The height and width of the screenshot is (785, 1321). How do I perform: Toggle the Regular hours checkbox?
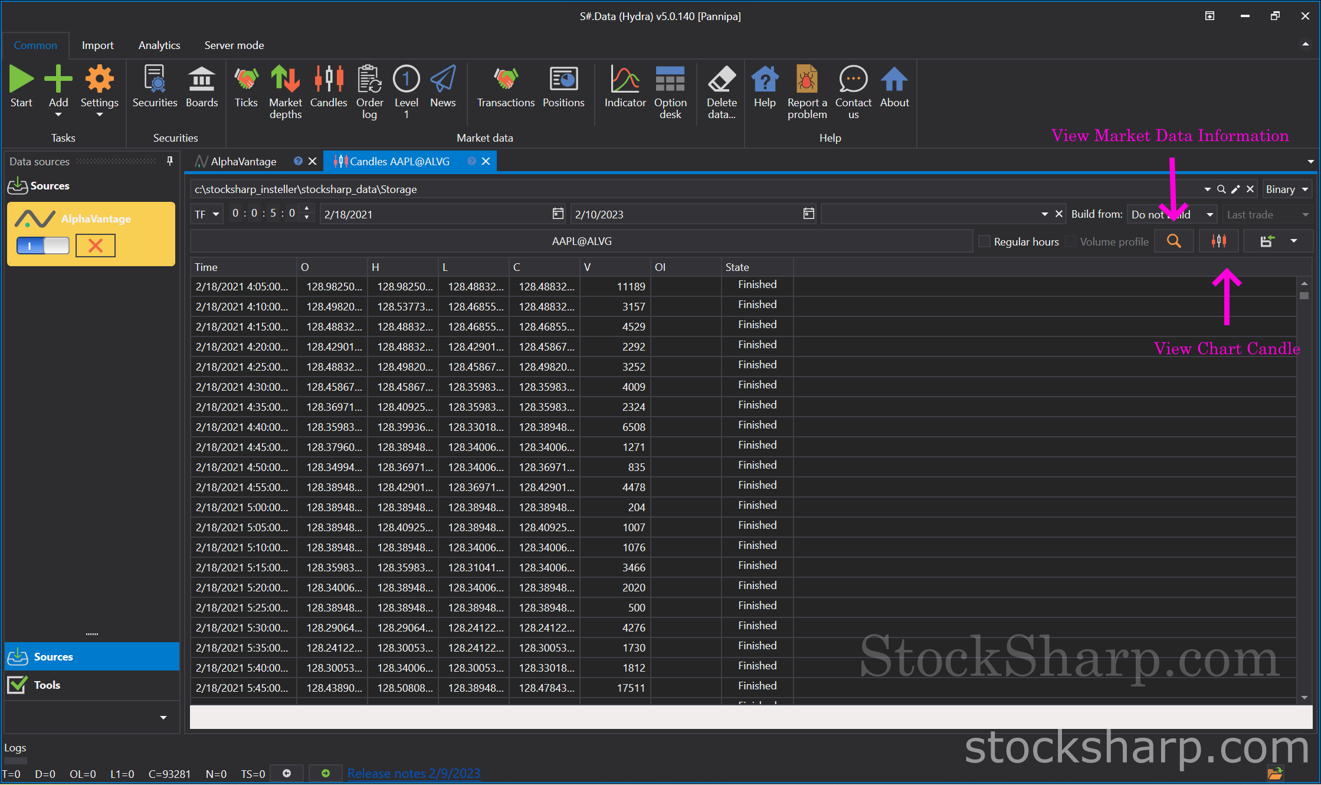click(983, 241)
